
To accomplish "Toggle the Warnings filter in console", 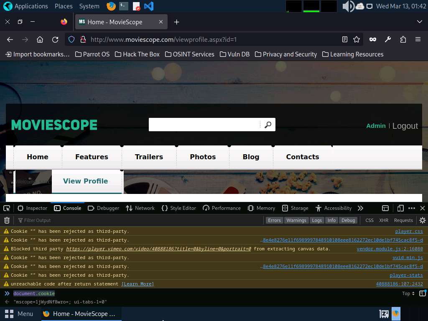I will (296, 220).
